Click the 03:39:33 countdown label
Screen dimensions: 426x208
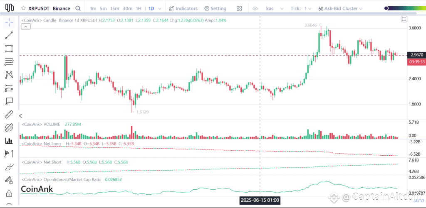pos(417,62)
